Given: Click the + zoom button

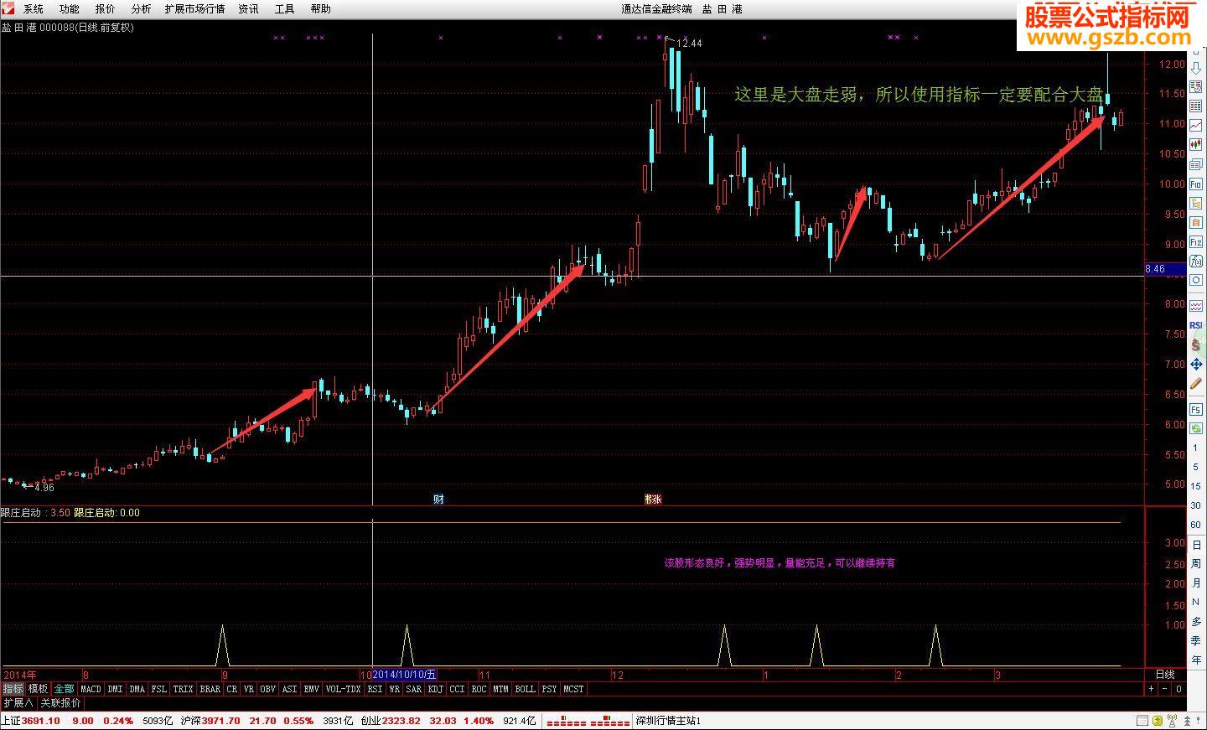Looking at the screenshot, I should 1151,689.
